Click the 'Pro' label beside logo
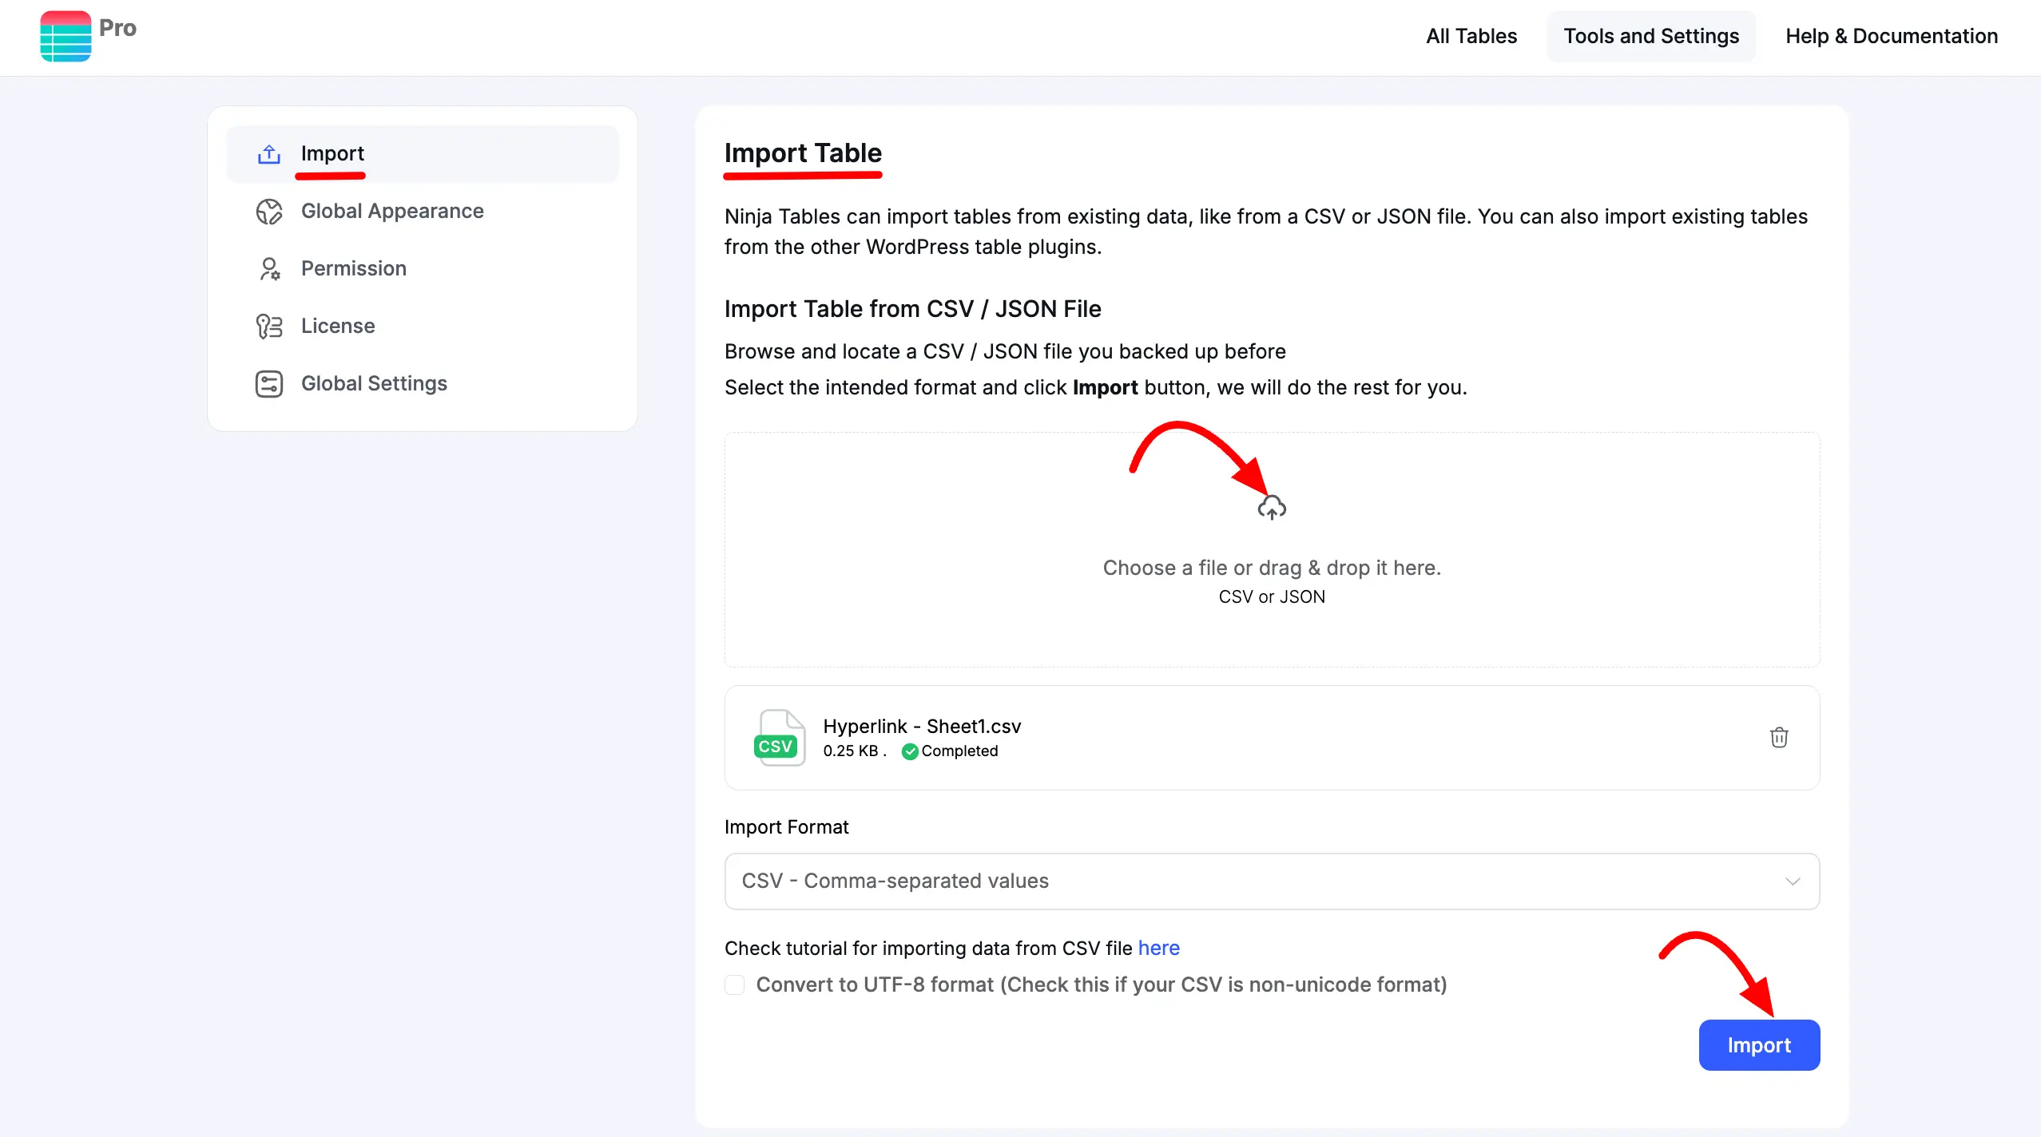 [117, 28]
